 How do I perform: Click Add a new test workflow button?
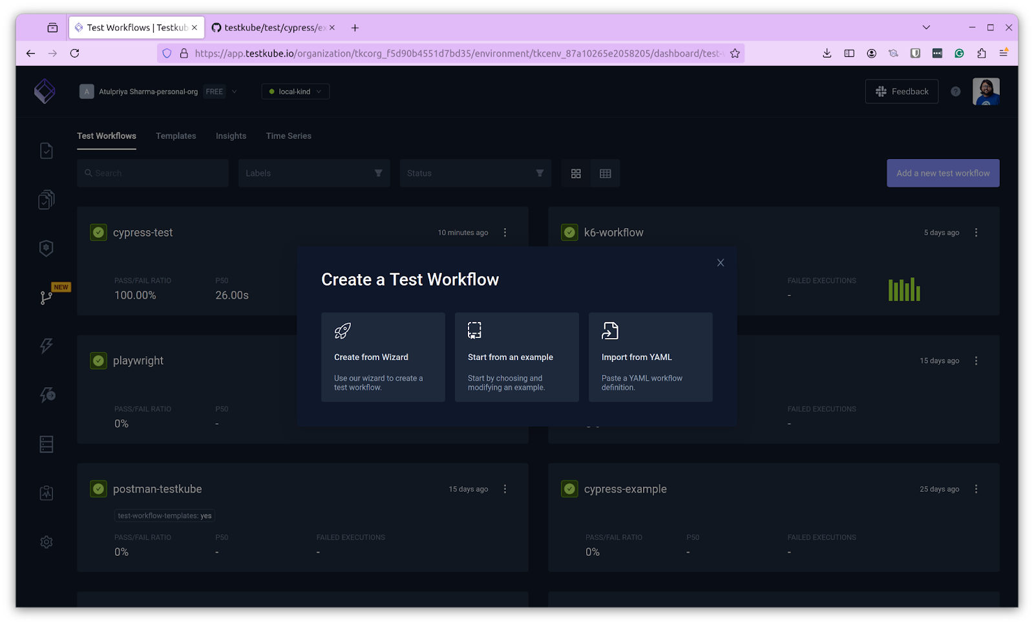tap(943, 173)
